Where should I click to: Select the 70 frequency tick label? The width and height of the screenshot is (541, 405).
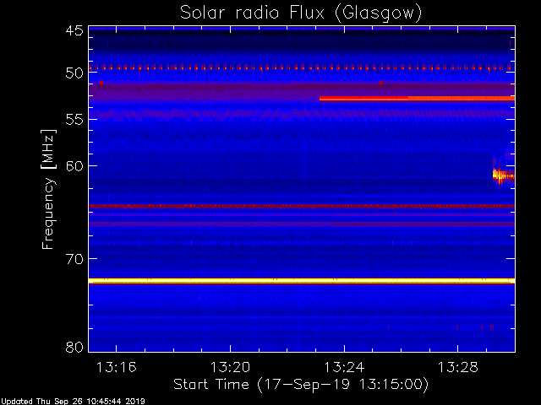tap(74, 259)
